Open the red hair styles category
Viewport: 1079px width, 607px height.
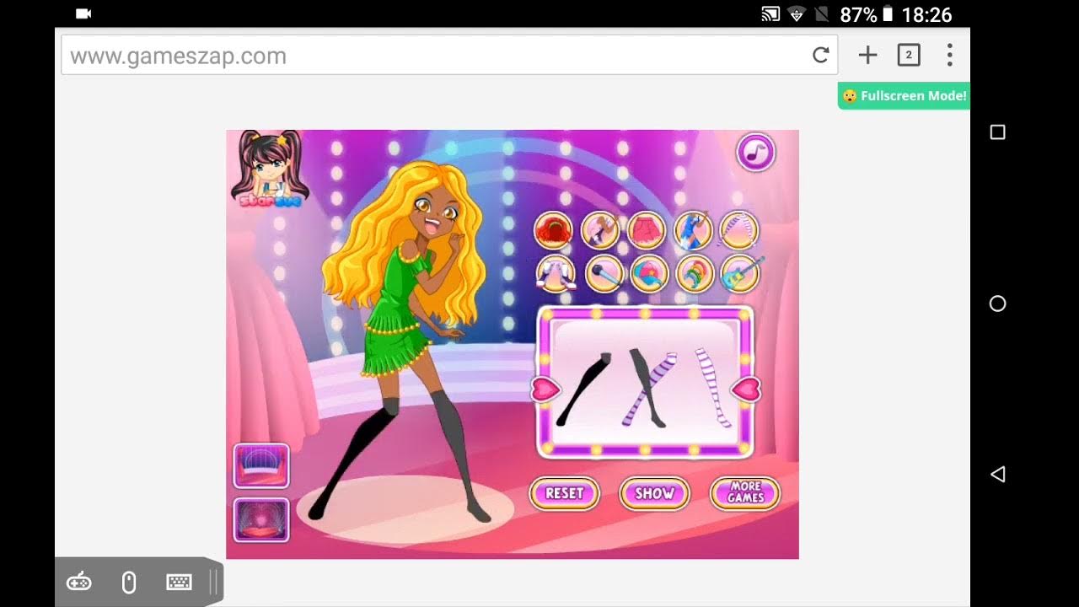[x=553, y=230]
